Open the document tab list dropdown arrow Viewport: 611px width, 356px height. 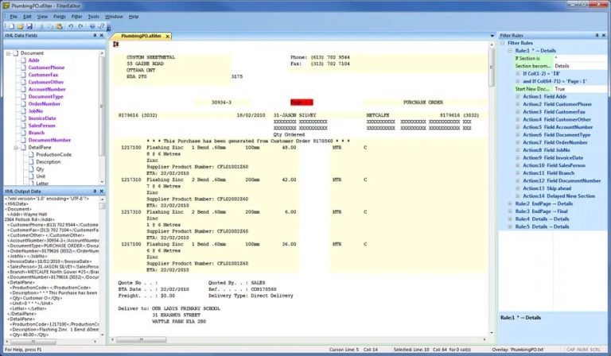(x=492, y=36)
